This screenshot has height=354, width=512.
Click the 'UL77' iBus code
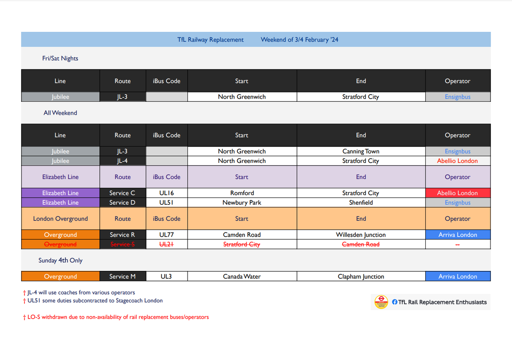[x=166, y=235]
